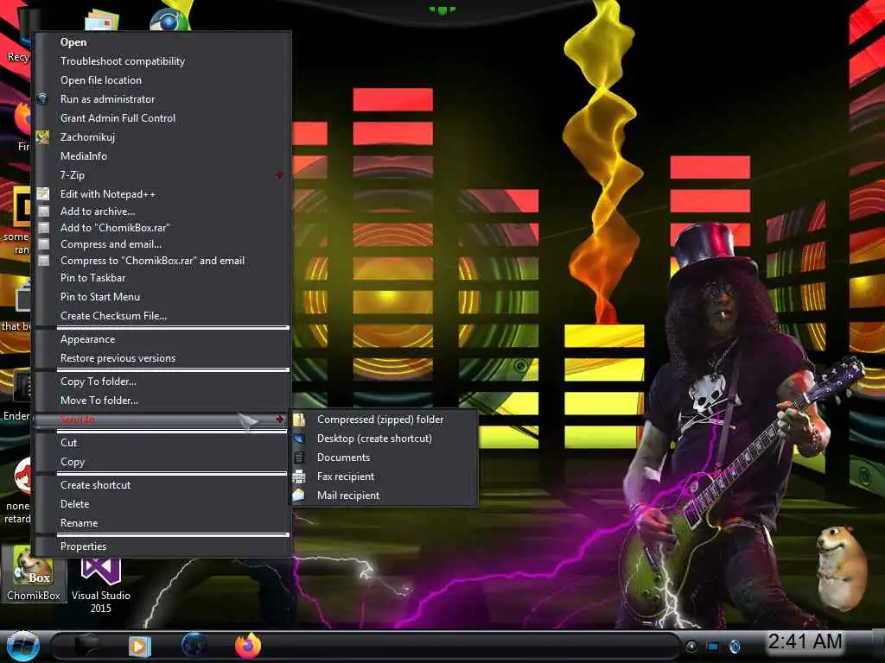This screenshot has width=885, height=663.
Task: Open the Windows Start orb
Action: point(23,647)
